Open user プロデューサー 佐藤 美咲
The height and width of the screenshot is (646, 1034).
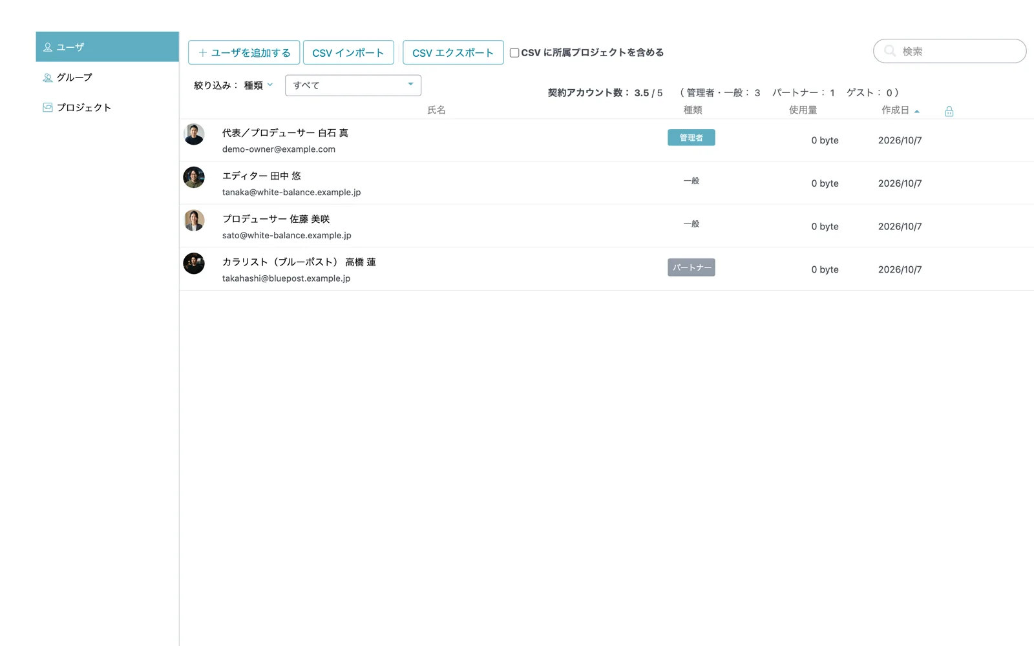276,219
